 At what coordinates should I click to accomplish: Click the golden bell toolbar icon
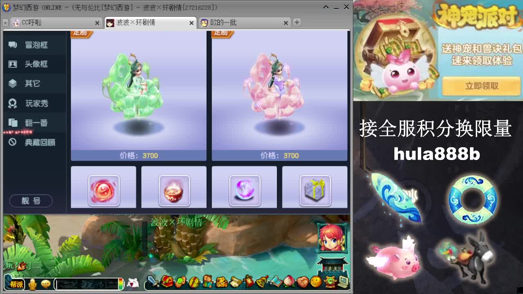[x=262, y=281]
